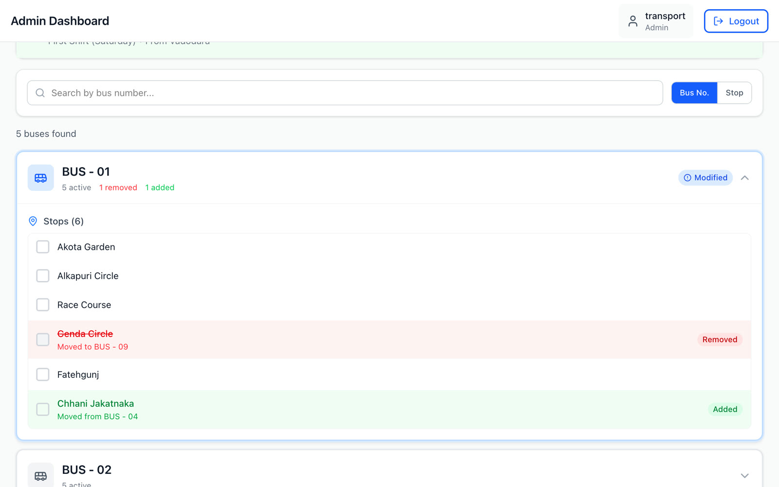This screenshot has height=487, width=779.
Task: Click the Modified status badge
Action: [705, 178]
